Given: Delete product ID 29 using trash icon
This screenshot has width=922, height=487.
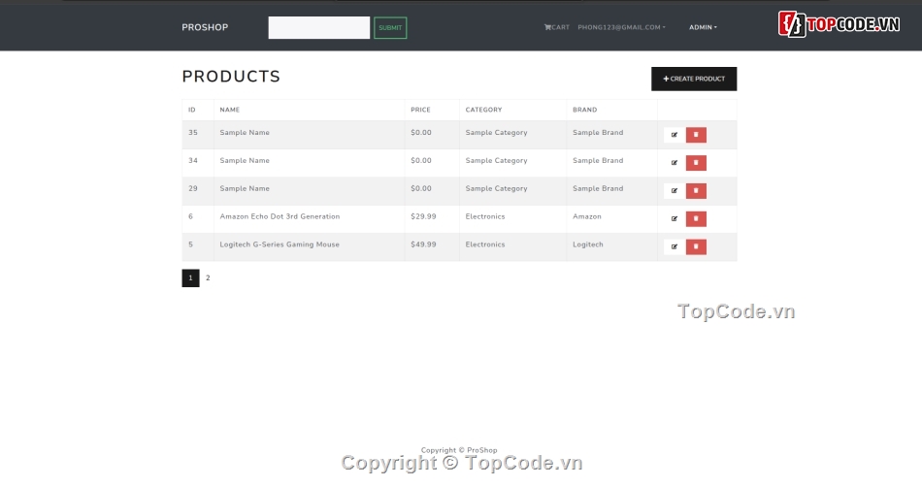Looking at the screenshot, I should tap(696, 191).
